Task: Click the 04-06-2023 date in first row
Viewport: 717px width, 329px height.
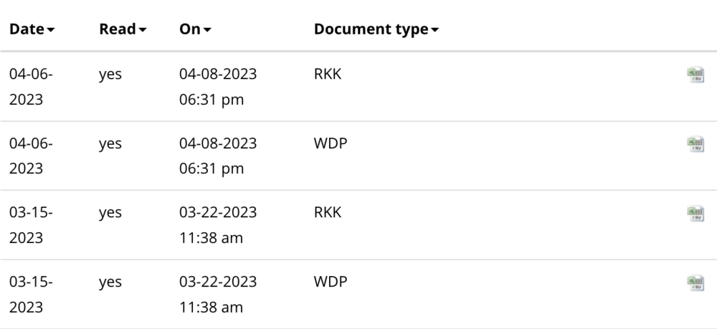Action: point(31,86)
